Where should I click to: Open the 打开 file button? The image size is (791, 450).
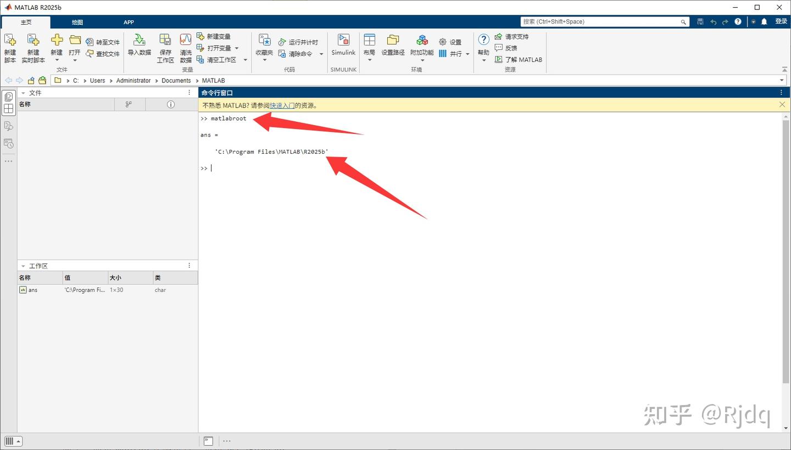(x=75, y=45)
